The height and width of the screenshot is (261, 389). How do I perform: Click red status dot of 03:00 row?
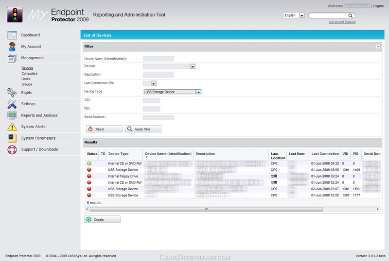(89, 195)
